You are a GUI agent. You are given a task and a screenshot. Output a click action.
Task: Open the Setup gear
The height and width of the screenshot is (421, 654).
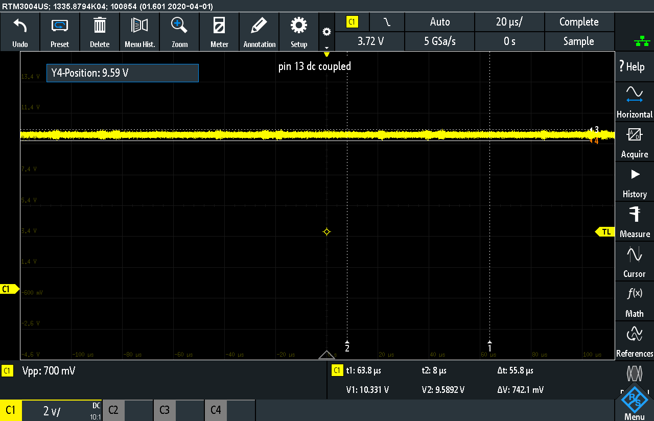299,32
